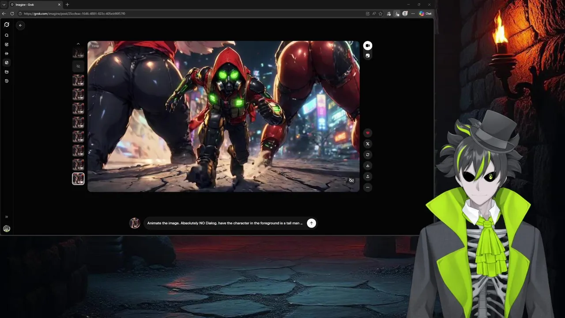
Task: Click the 720p resolution badge
Action: (95, 46)
